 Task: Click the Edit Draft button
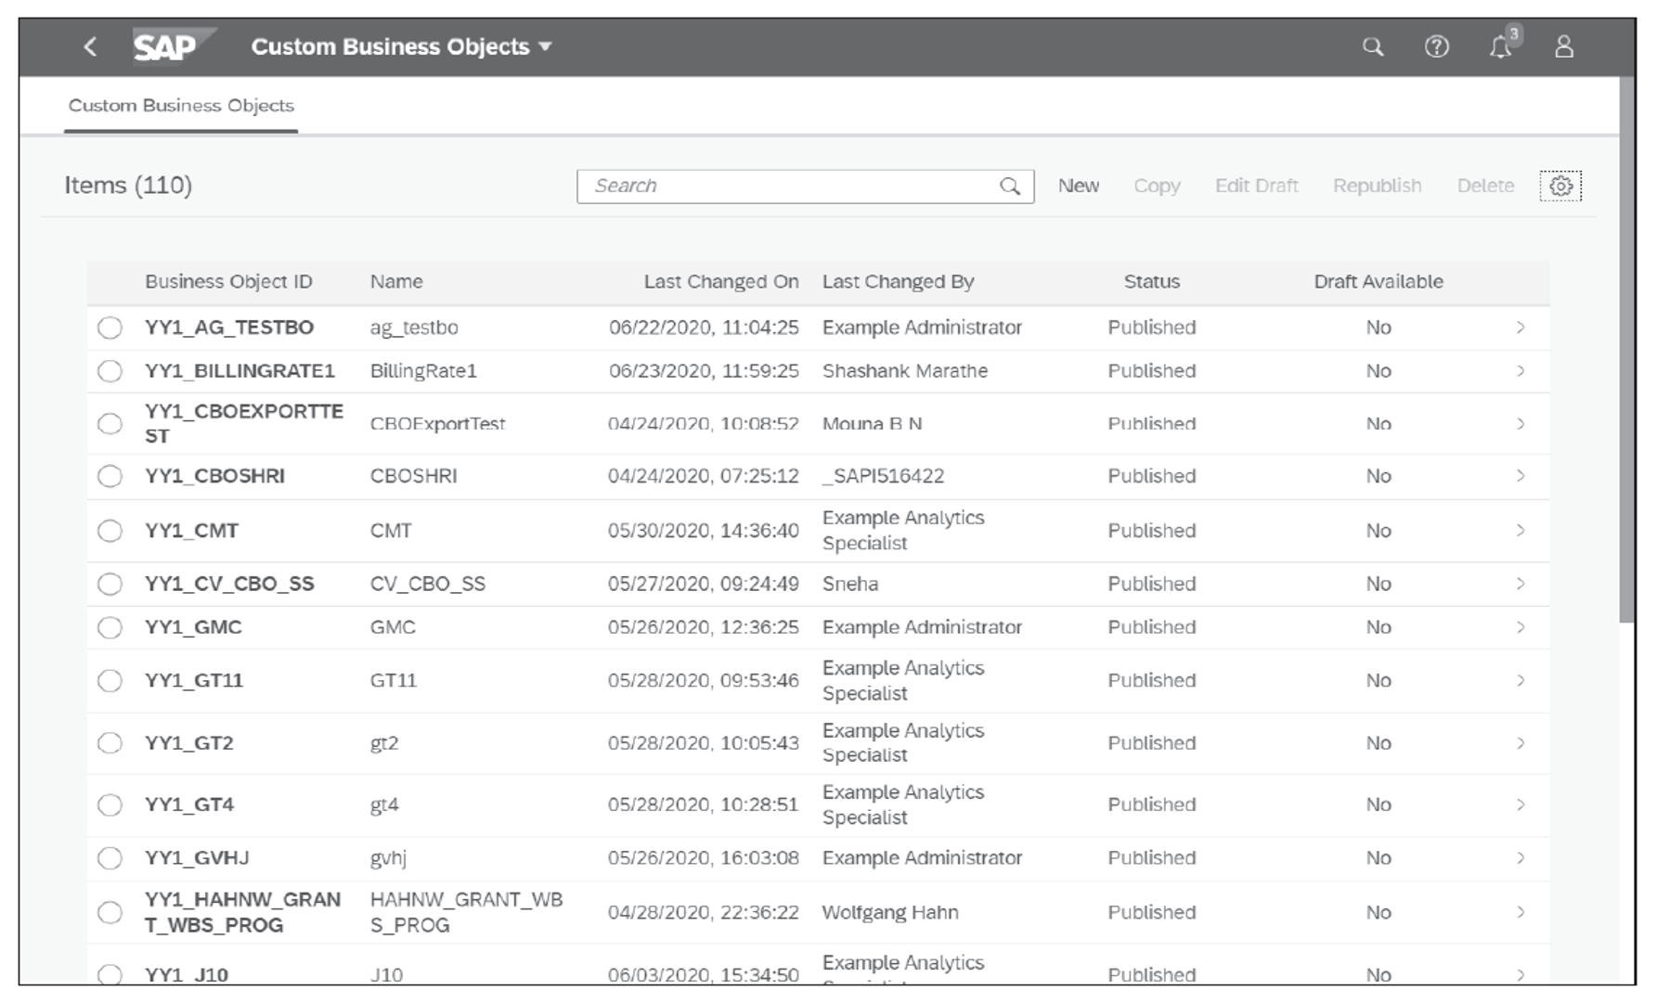(1257, 186)
